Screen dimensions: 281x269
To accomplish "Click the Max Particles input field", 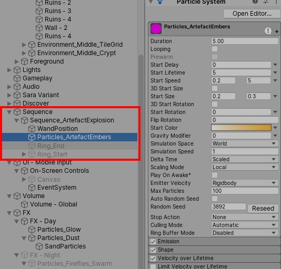I will pos(245,191).
